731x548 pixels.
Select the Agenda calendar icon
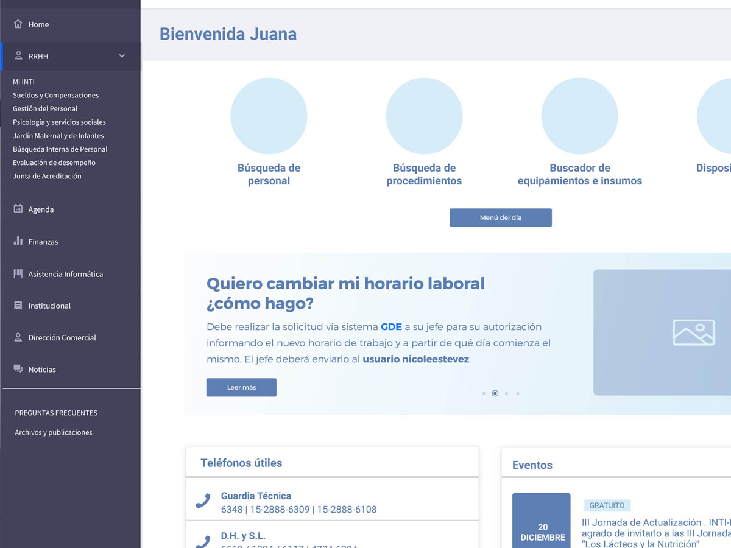click(16, 209)
